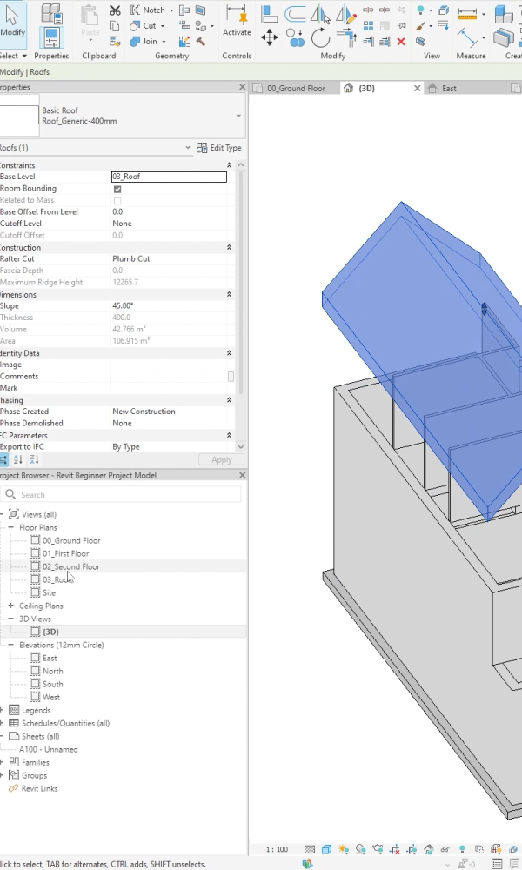This screenshot has width=522, height=870.
Task: Click the Join geometry tool
Action: click(145, 41)
